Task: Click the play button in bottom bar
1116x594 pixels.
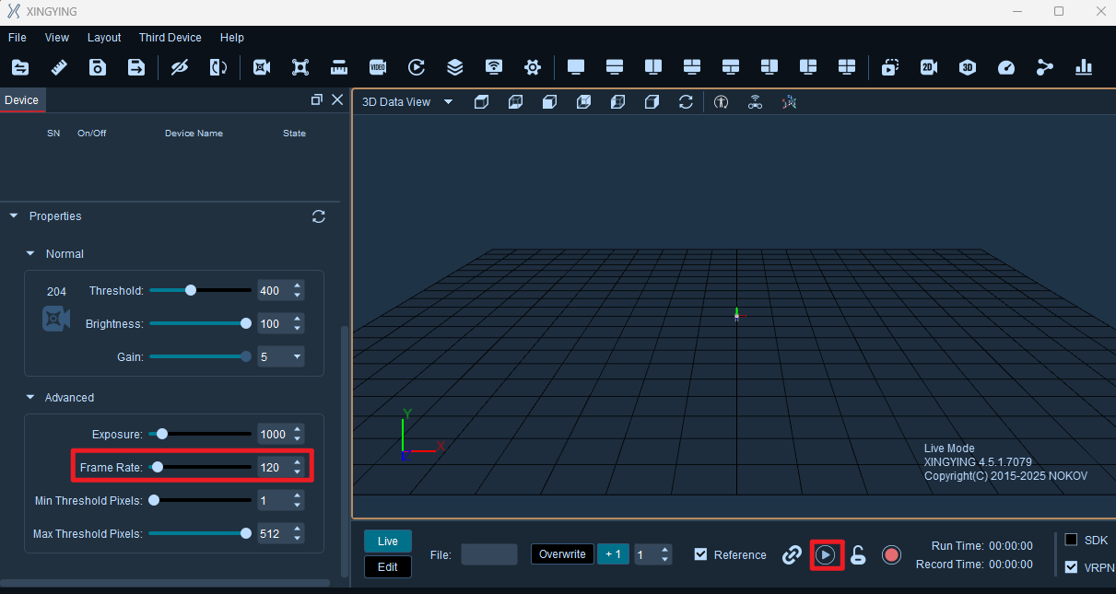Action: (826, 554)
